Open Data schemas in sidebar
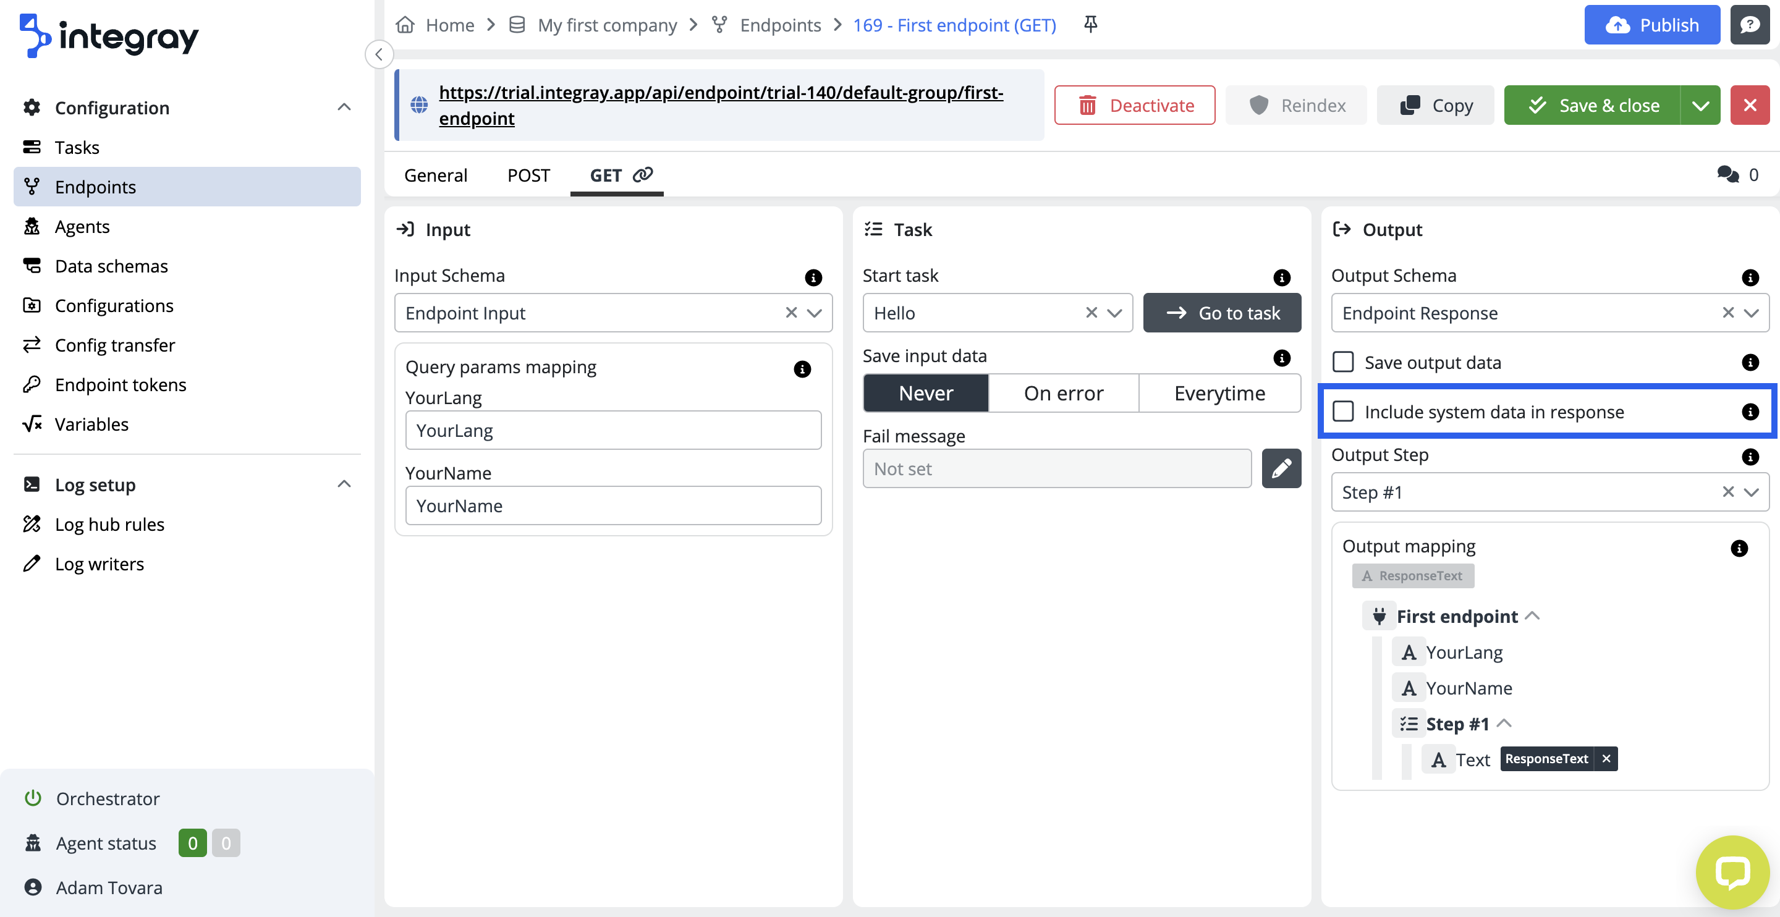Viewport: 1780px width, 917px height. [x=111, y=266]
